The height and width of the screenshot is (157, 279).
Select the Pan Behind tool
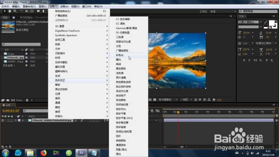pyautogui.click(x=32, y=11)
